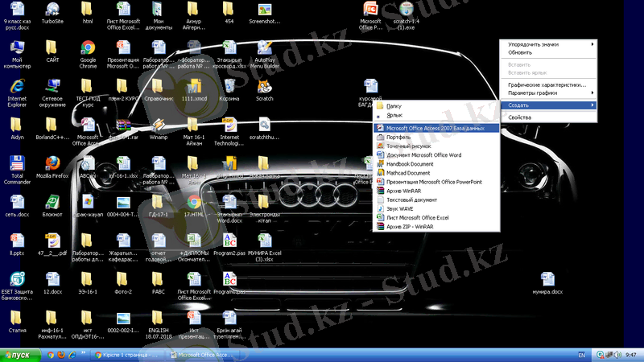The height and width of the screenshot is (362, 644).
Task: Click the EN language indicator in taskbar
Action: [x=582, y=354]
